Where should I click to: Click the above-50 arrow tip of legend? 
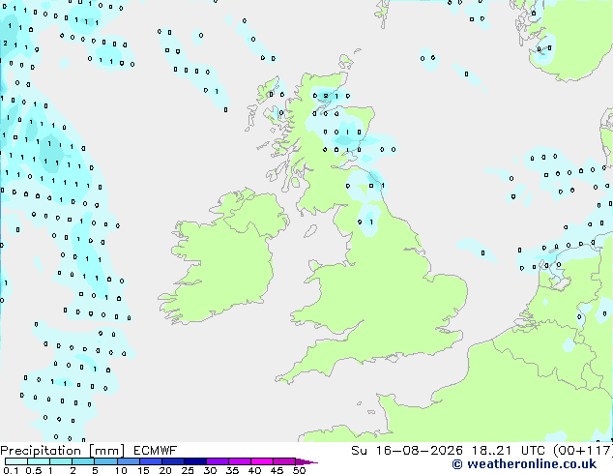pyautogui.click(x=306, y=461)
